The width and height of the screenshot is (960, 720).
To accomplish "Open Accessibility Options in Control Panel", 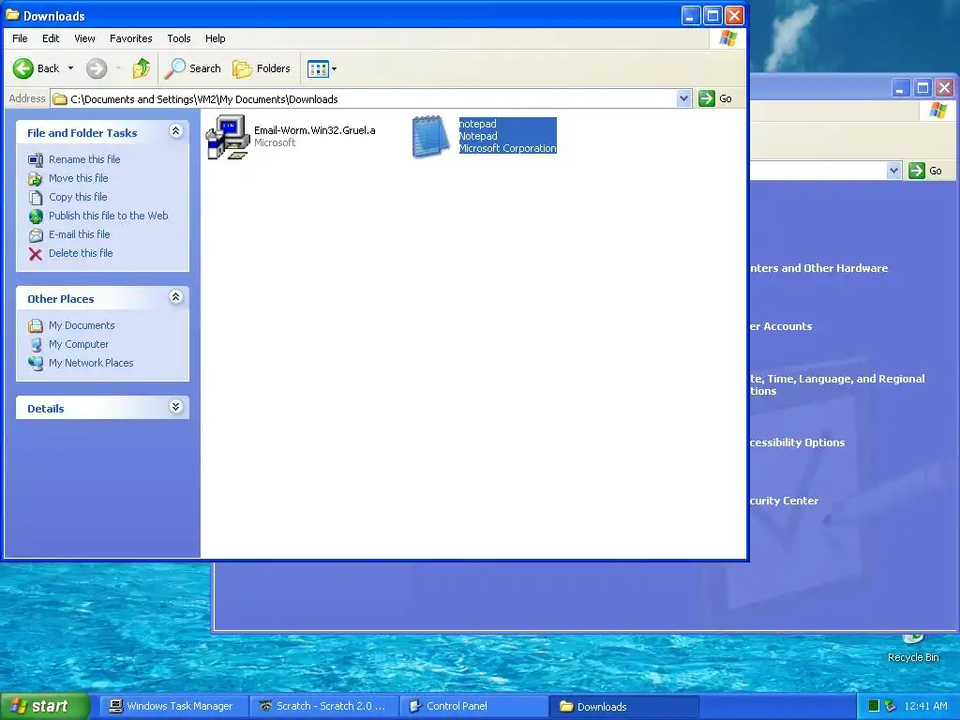I will 797,442.
